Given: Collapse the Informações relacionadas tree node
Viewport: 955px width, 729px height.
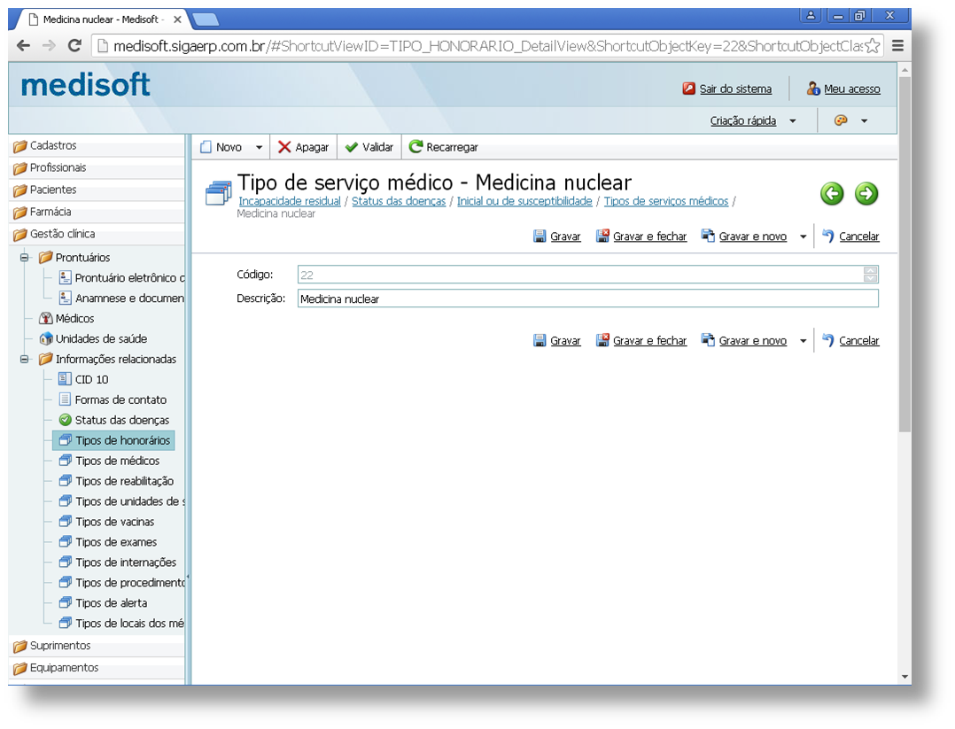Looking at the screenshot, I should tap(25, 360).
